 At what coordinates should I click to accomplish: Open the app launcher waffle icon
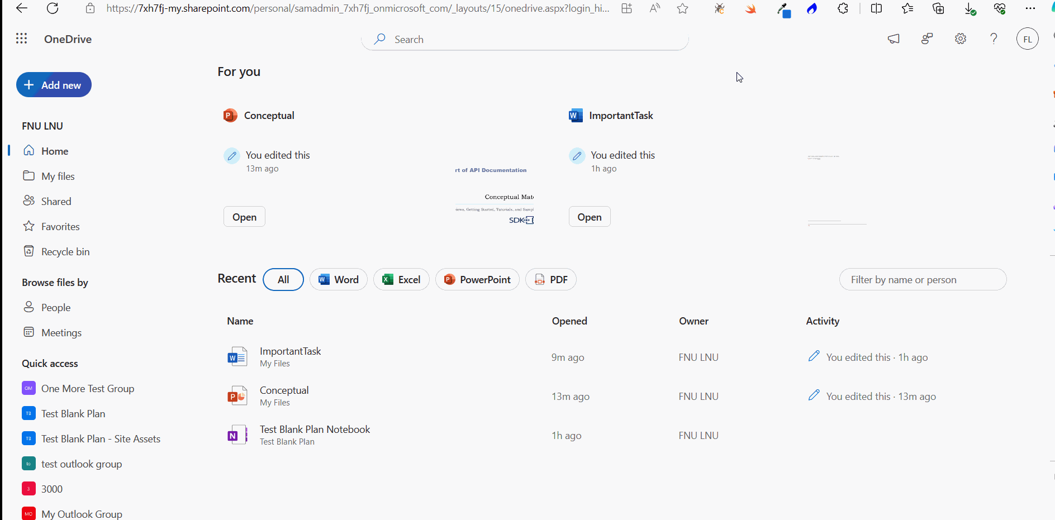[x=21, y=39]
